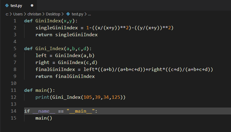Expand the chevron after christan in breadcrumb
The width and height of the screenshot is (231, 132).
[x=43, y=14]
